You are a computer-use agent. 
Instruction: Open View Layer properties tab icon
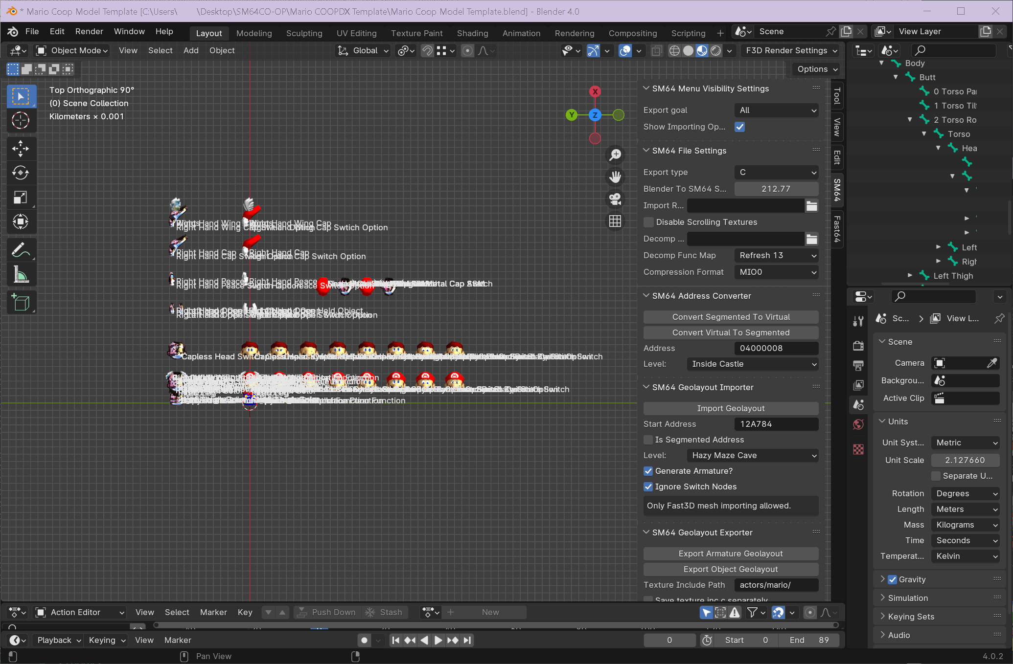coord(858,385)
